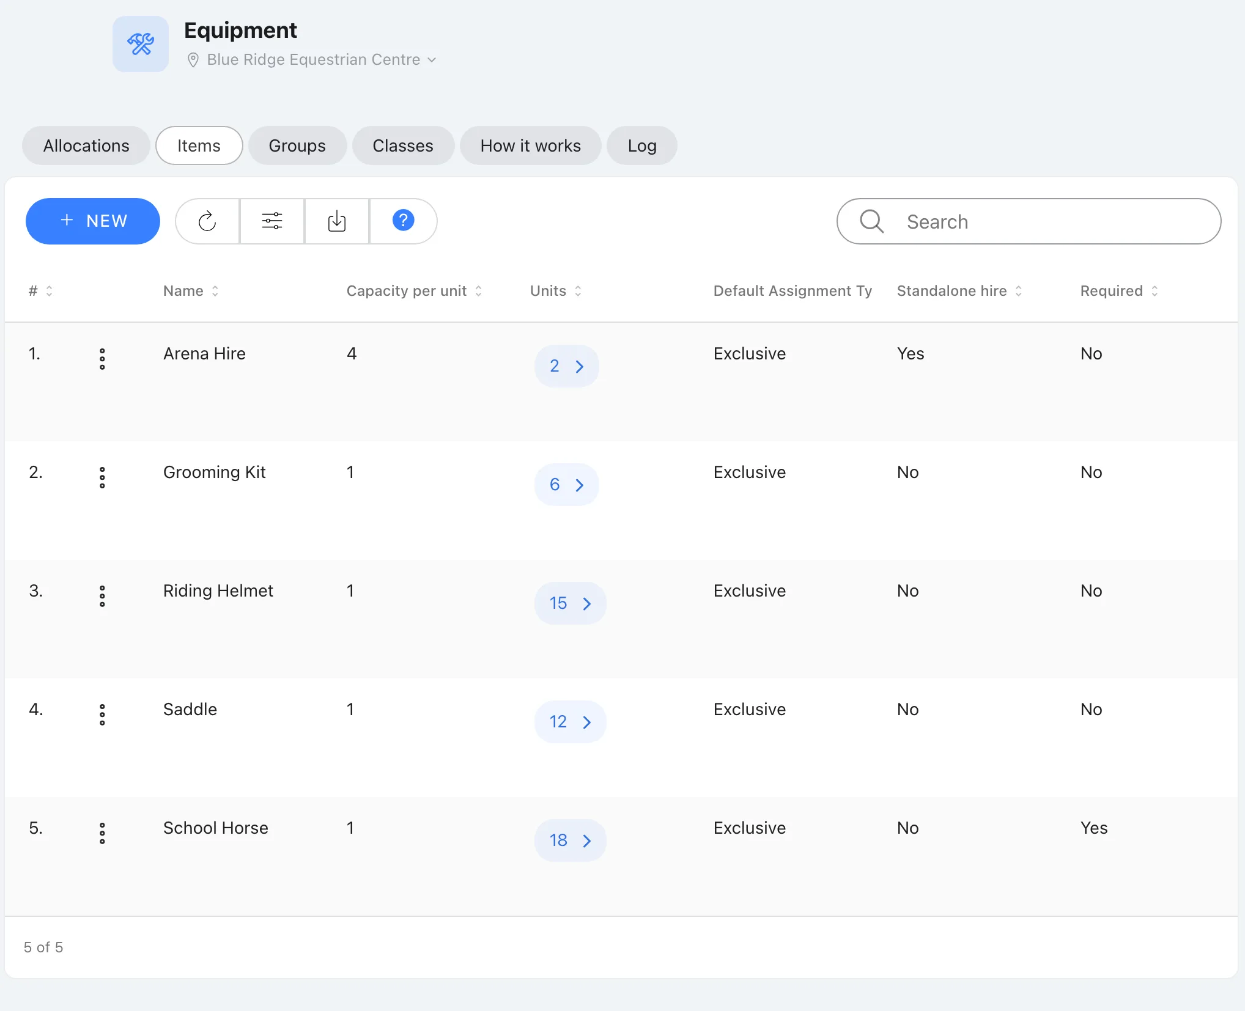The image size is (1245, 1011).
Task: Click the Equipment tools icon in header
Action: (141, 44)
